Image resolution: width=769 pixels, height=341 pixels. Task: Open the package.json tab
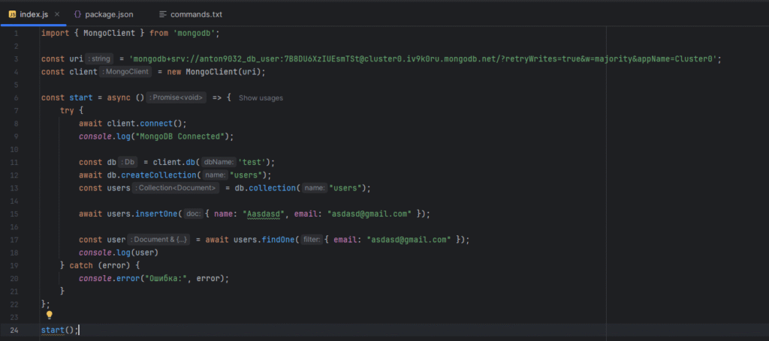coord(104,14)
